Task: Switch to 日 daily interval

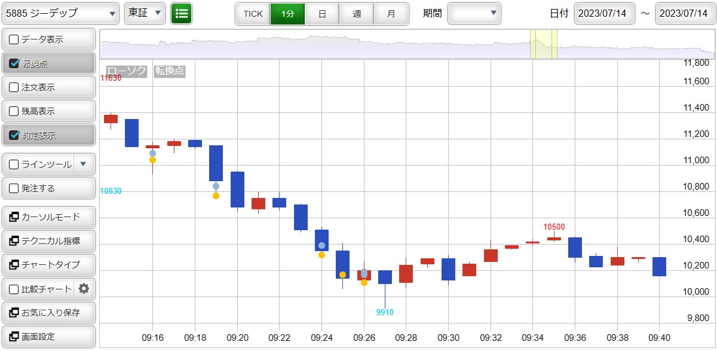Action: [322, 14]
